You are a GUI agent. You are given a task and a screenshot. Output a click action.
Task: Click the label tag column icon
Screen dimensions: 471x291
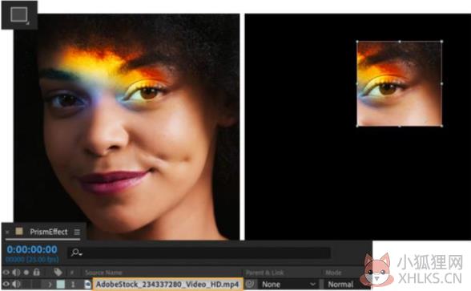pos(58,272)
